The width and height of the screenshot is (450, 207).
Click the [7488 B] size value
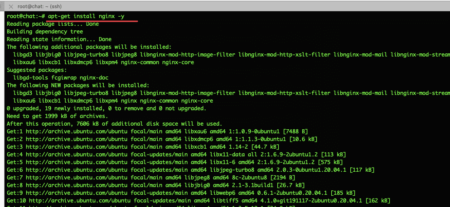pos(295,132)
